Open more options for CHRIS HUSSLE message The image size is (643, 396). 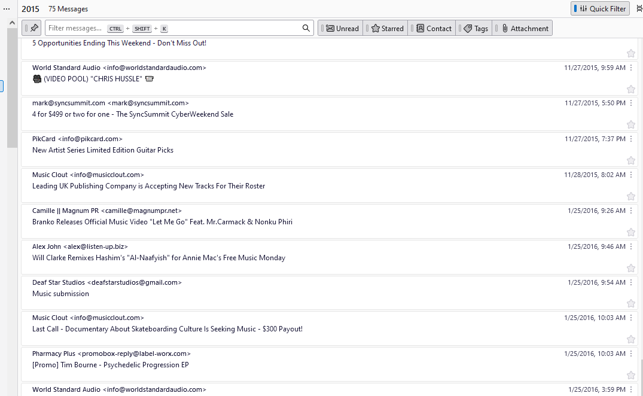point(631,68)
